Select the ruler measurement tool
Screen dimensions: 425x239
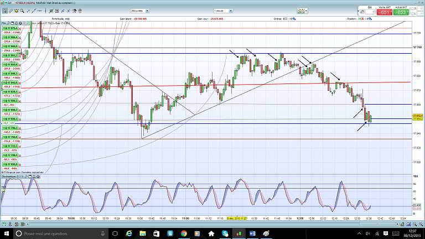tap(11, 11)
